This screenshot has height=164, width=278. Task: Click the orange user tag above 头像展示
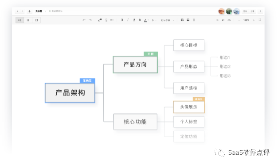click(x=199, y=99)
